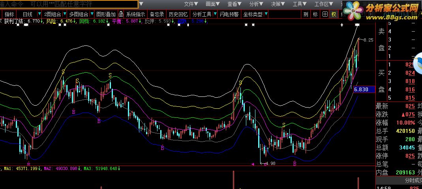Click buy level 2 price 824
Screen dimensions: 422x189
coord(410,73)
